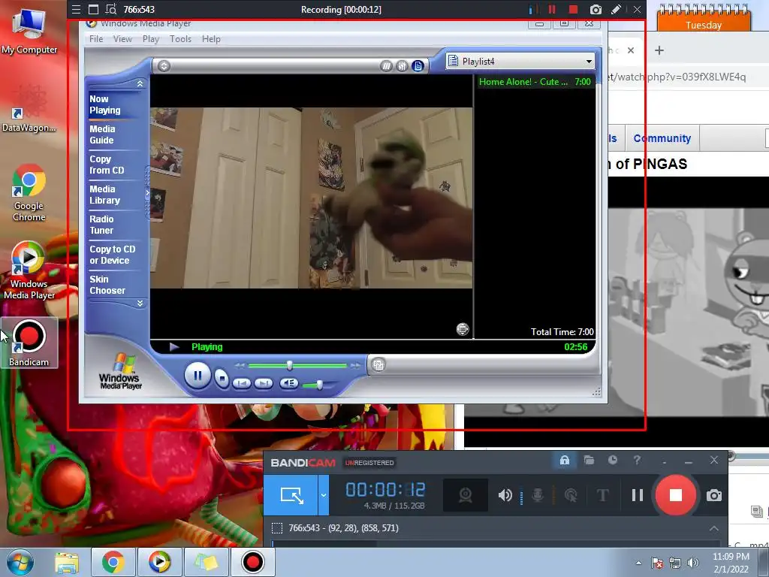769x577 pixels.
Task: Skip to previous track in Media Player
Action: point(241,383)
